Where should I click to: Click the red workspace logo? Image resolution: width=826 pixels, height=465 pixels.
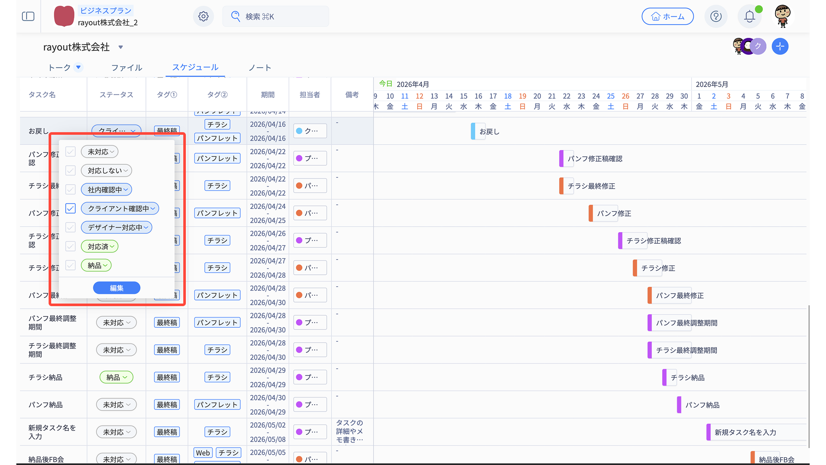[x=64, y=16]
